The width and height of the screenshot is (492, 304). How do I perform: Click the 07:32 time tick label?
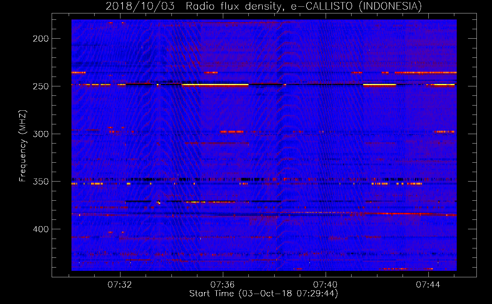120,285
